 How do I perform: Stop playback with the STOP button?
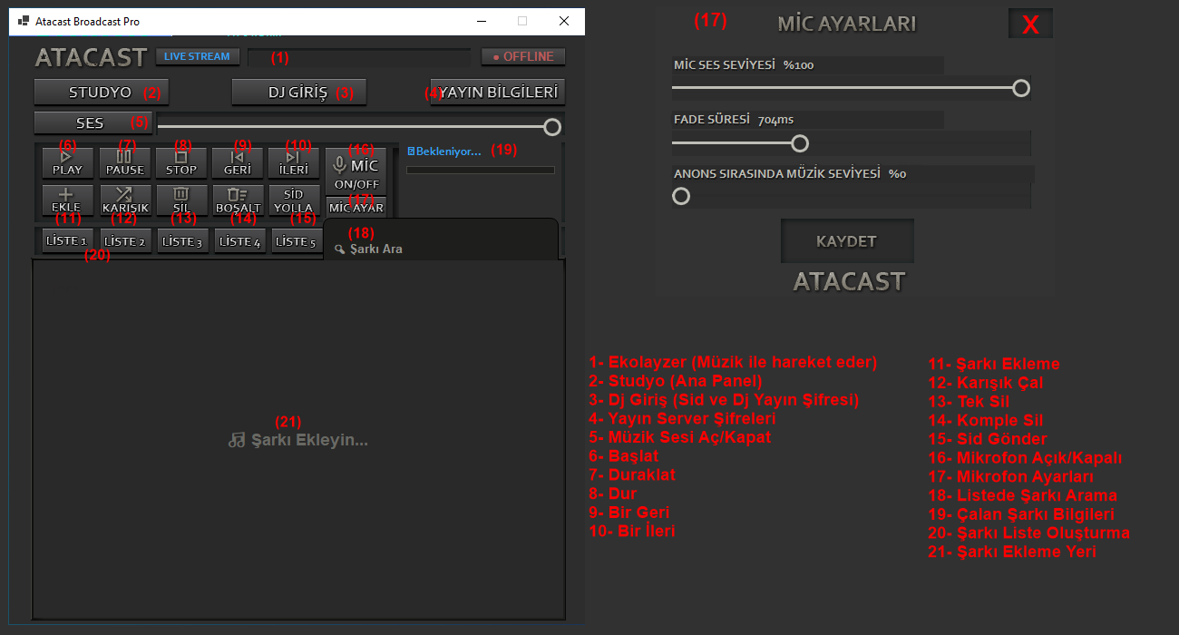180,163
